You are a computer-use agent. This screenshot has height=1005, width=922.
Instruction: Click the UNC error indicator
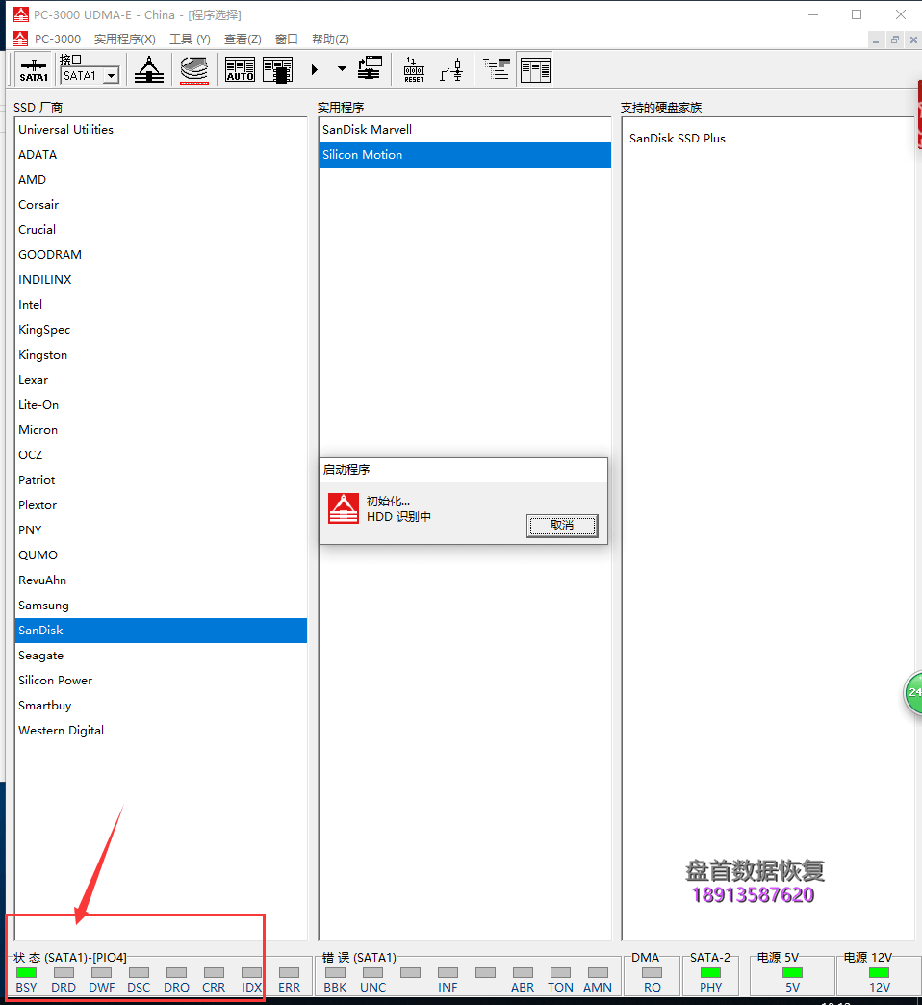[x=372, y=972]
